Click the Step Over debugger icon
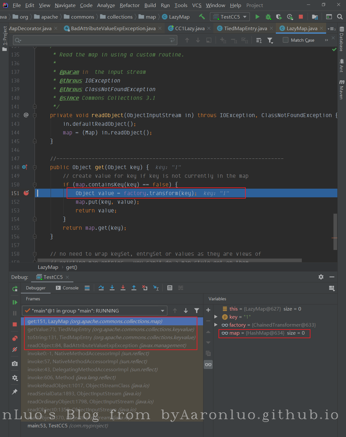The image size is (346, 437). click(x=101, y=288)
